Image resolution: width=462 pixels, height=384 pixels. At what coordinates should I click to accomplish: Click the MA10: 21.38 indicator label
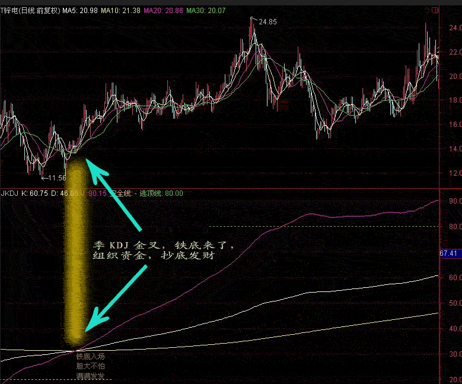point(120,11)
